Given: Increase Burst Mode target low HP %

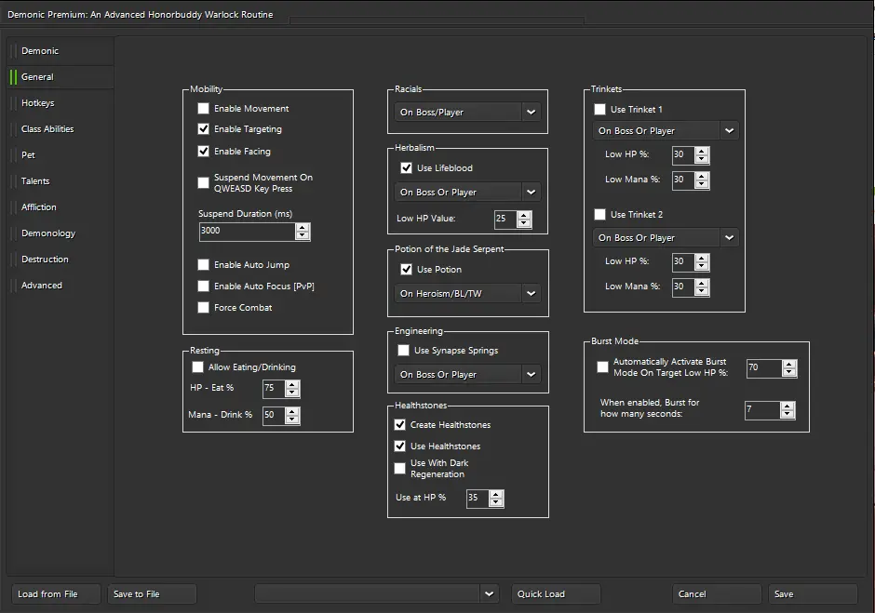Looking at the screenshot, I should pos(789,365).
